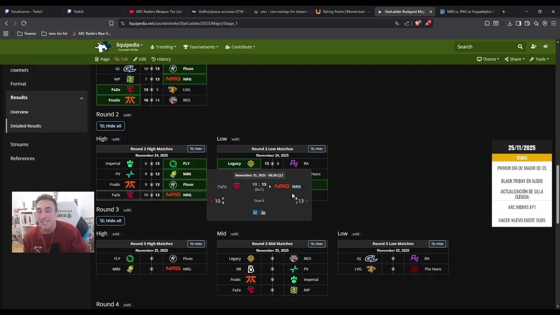Screen dimensions: 560x315
Task: Go back with browser back arrow
Action: [6, 23]
